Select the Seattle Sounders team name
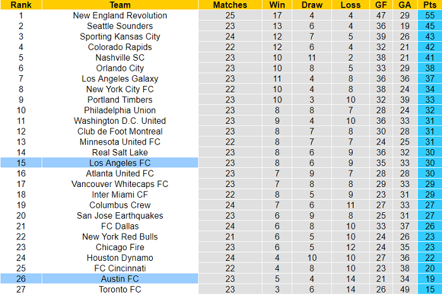442x295 pixels. 120,26
